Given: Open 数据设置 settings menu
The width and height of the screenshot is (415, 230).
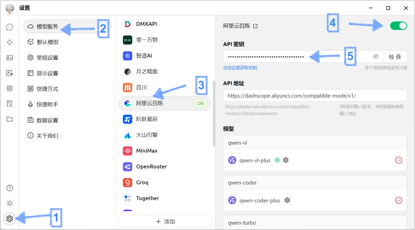Looking at the screenshot, I should (67, 120).
